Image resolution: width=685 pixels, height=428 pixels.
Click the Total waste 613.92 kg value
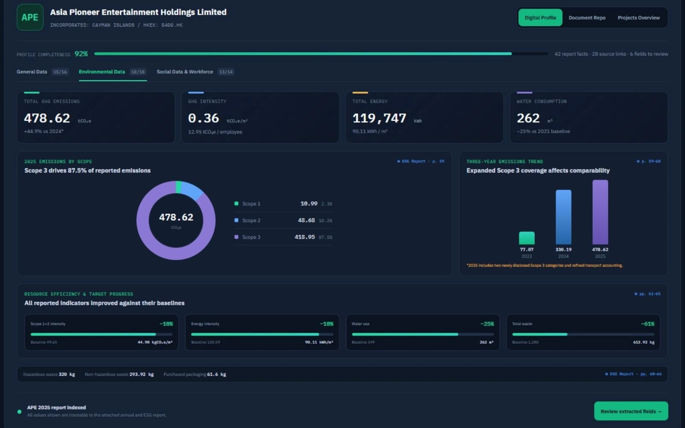[643, 342]
